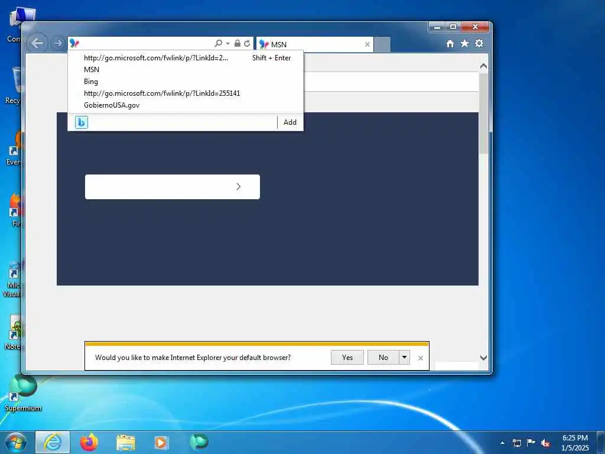The image size is (605, 454).
Task: Open a new tab with blank tab button
Action: [382, 44]
